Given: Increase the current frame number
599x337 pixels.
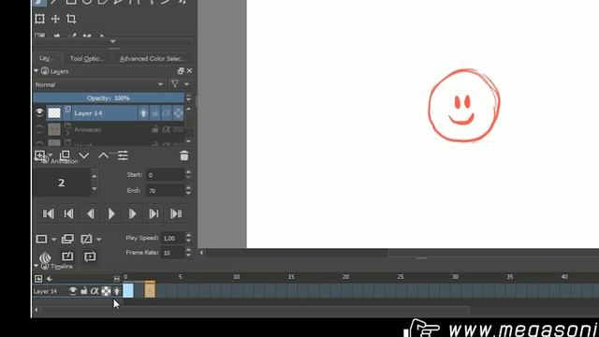Looking at the screenshot, I should point(94,176).
